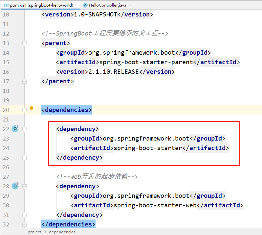The height and width of the screenshot is (235, 262).
Task: Click version '2.1.10.RELEASE' on line 16
Action: click(114, 72)
